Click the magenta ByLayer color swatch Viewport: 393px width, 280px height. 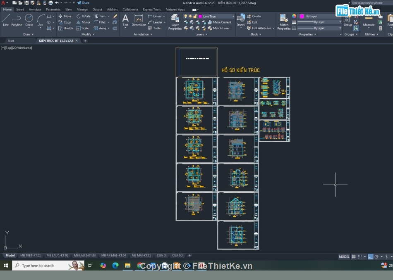coord(302,17)
